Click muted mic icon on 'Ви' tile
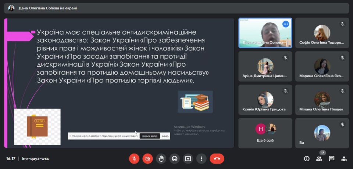Screen dimensions: 353x169 (343, 124)
